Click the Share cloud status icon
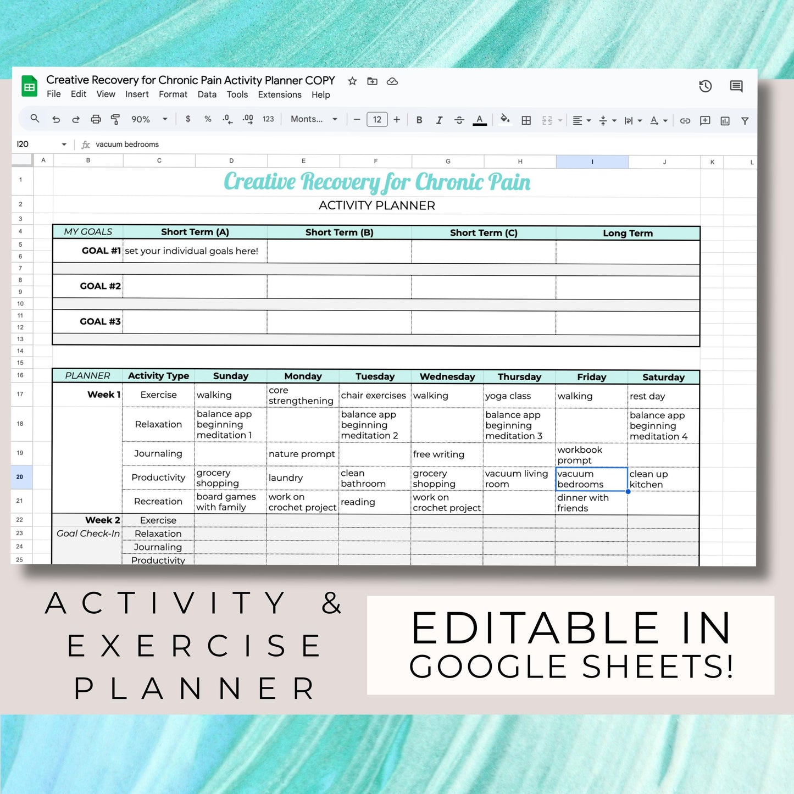Screen dimensions: 794x794 pos(392,81)
